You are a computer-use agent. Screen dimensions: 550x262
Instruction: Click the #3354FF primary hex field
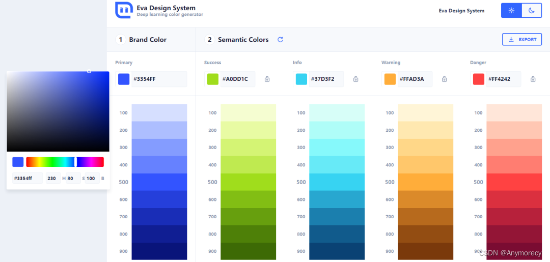tap(159, 79)
